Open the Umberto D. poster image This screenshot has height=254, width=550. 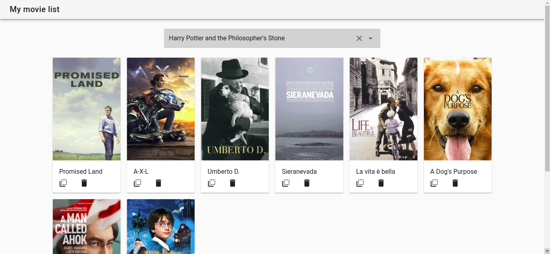click(x=235, y=109)
